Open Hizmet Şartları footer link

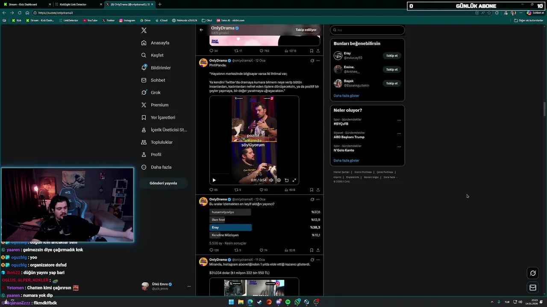341,172
